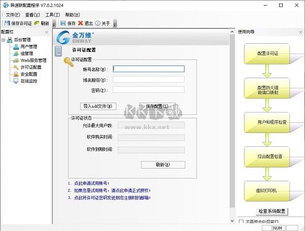Click the 保存 floppy disk icon
305x231 pixels.
[x=63, y=23]
